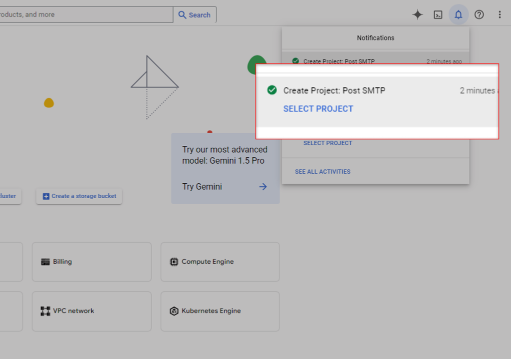Open the Kubernetes Engine card
The height and width of the screenshot is (359, 511).
(220, 311)
